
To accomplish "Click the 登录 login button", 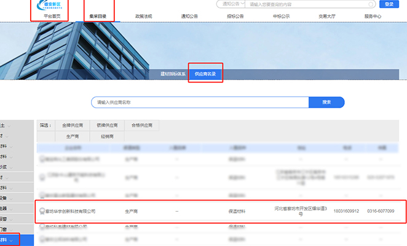I will (x=389, y=4).
